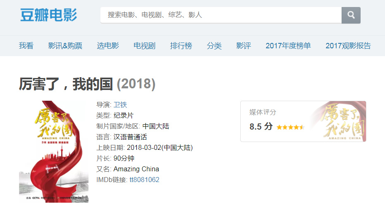The height and width of the screenshot is (220, 385).
Task: Open the 选电影 nav link
Action: click(x=108, y=45)
